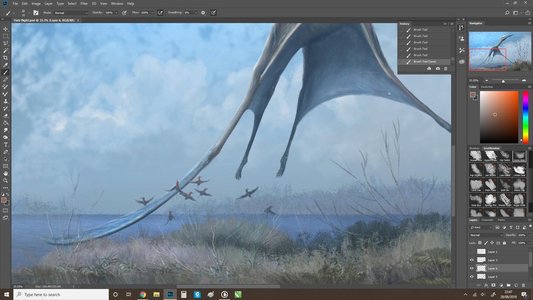Select the Pen tool
Image resolution: width=533 pixels, height=300 pixels.
6,152
